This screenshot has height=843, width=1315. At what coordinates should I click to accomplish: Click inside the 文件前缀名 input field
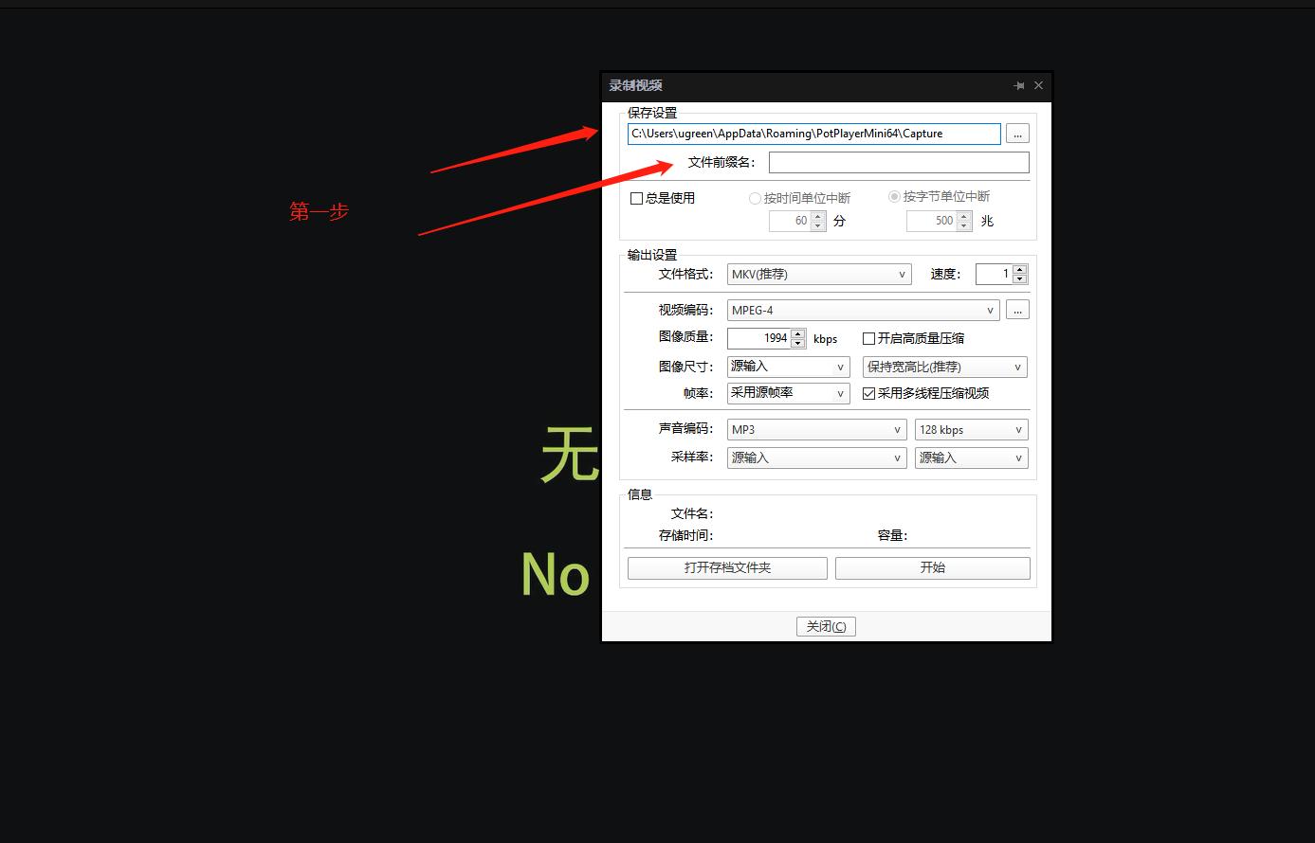897,162
